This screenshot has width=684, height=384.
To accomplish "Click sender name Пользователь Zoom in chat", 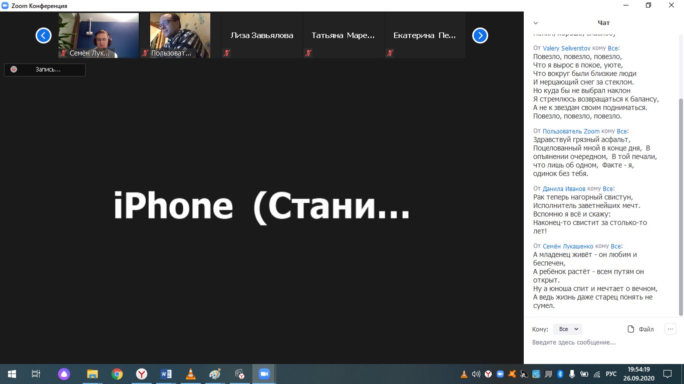I will (571, 131).
